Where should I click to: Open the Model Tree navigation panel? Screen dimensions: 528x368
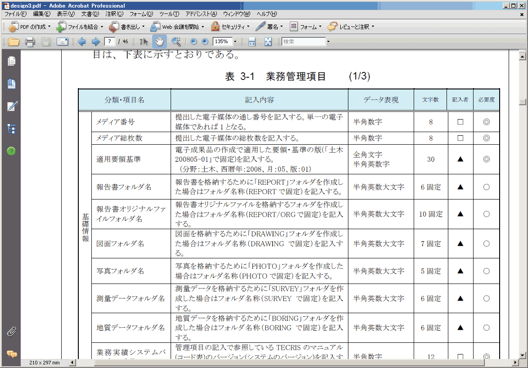click(x=11, y=129)
